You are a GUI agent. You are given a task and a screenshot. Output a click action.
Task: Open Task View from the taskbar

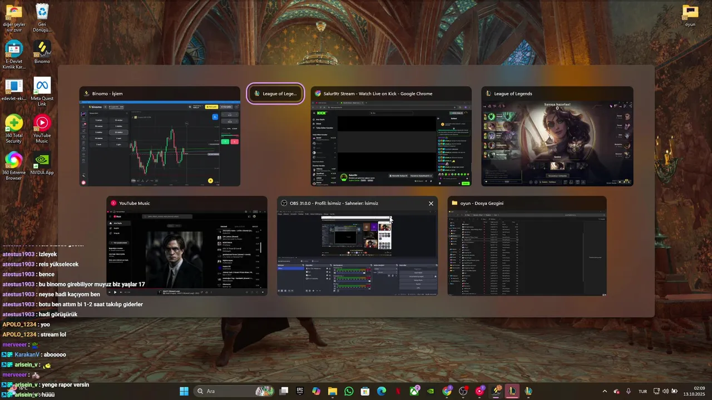(284, 391)
